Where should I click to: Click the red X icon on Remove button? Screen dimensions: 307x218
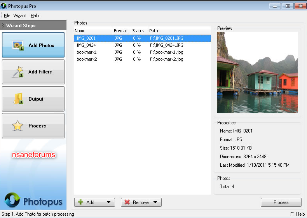click(x=127, y=202)
